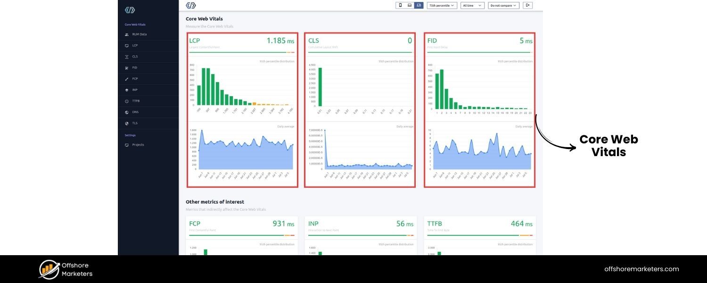Open the Do not compare dropdown
707x283 pixels.
click(503, 5)
